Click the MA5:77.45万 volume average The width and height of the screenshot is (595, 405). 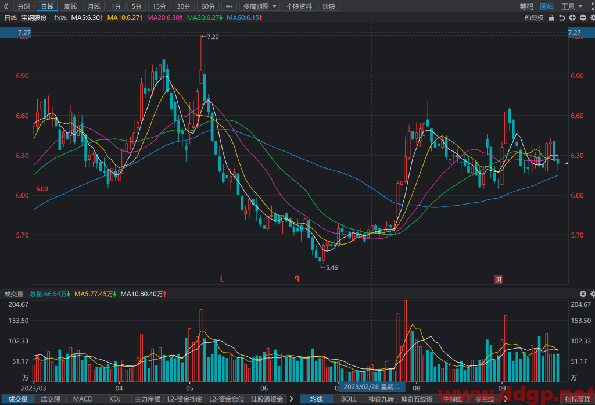[95, 294]
